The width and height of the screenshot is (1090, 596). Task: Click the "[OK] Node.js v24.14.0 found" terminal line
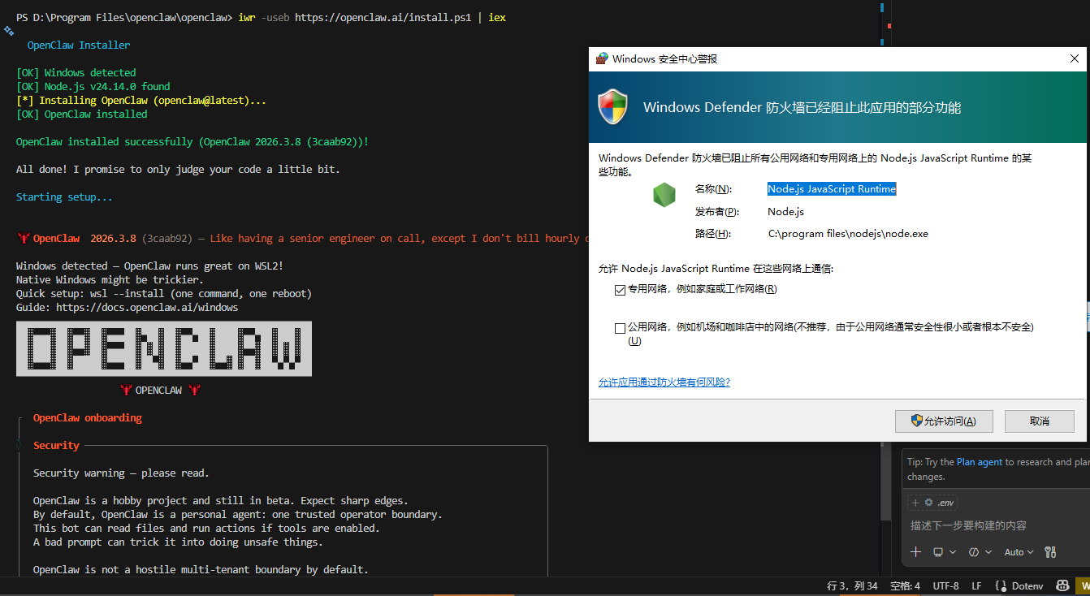[x=93, y=87]
